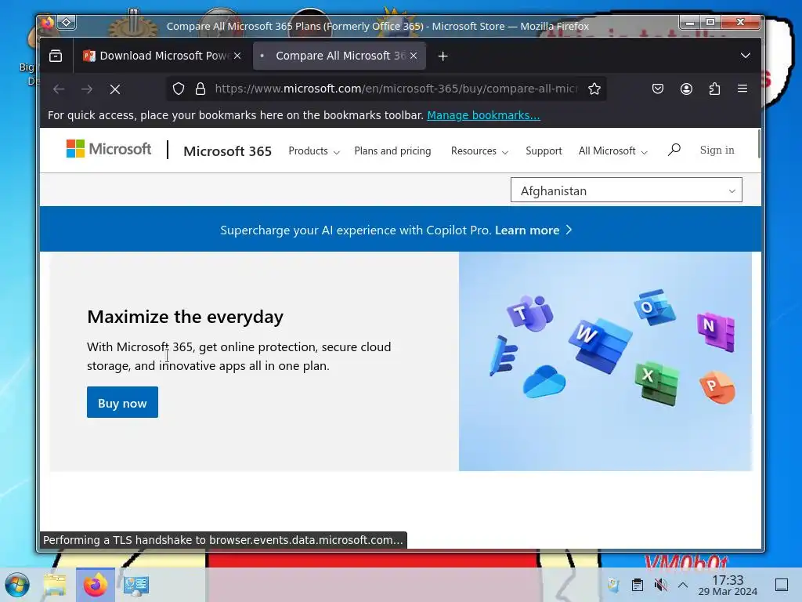Image resolution: width=802 pixels, height=602 pixels.
Task: Open Firefox View tab list icon
Action: coord(56,56)
